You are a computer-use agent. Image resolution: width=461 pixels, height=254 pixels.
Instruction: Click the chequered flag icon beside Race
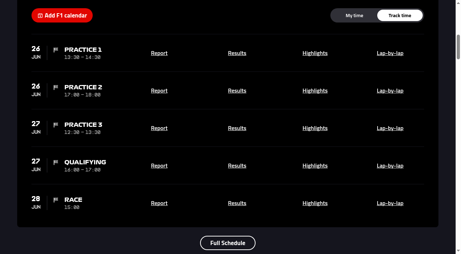(x=56, y=200)
